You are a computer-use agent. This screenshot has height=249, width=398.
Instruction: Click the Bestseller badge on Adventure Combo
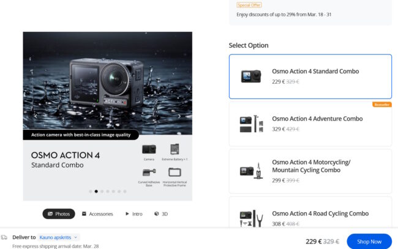382,105
